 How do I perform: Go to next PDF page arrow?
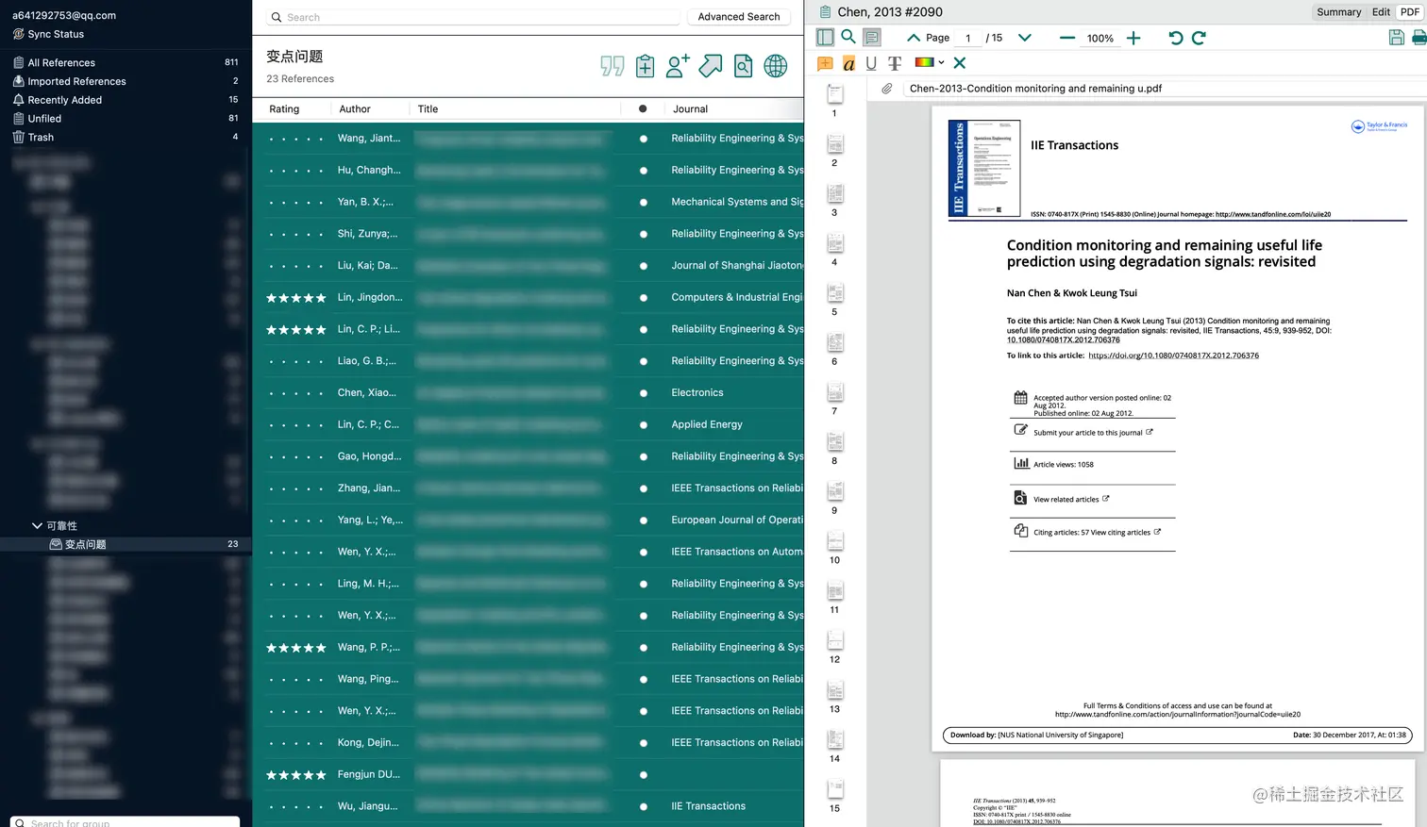click(x=1025, y=38)
